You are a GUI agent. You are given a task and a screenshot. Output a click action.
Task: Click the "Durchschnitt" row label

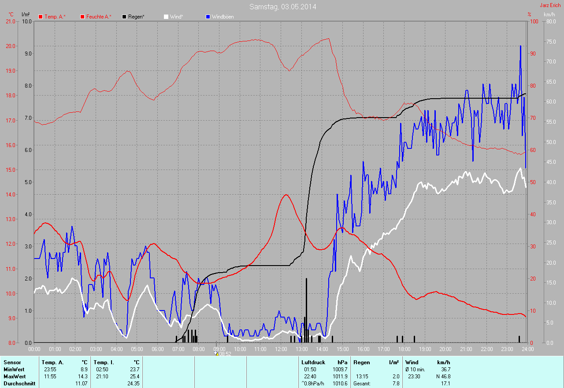tap(19, 384)
